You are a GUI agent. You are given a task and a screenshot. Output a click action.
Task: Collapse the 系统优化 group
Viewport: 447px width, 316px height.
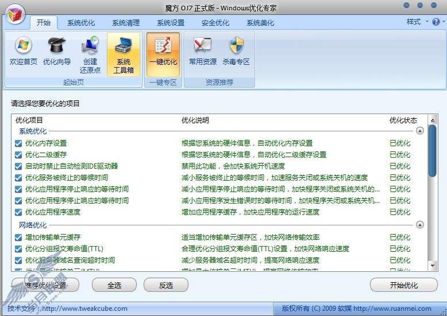(x=419, y=131)
